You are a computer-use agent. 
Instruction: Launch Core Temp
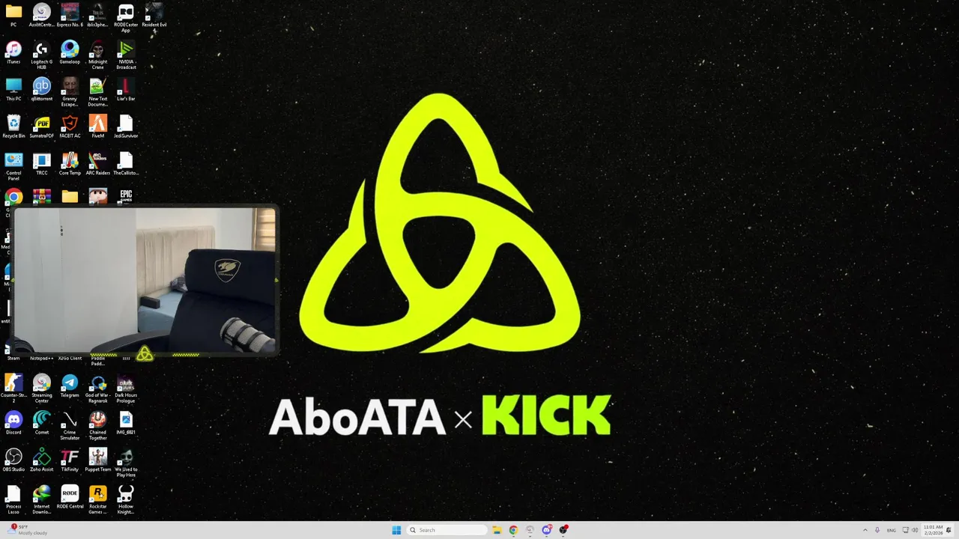pyautogui.click(x=70, y=164)
